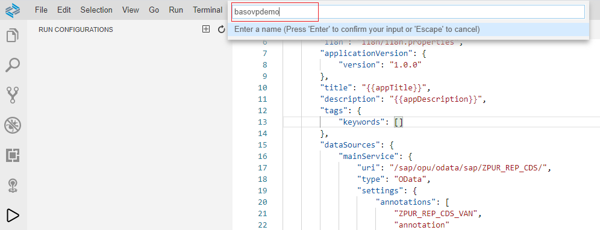Click the "annotations" key on line 20
Image resolution: width=600 pixels, height=230 pixels.
click(405, 202)
